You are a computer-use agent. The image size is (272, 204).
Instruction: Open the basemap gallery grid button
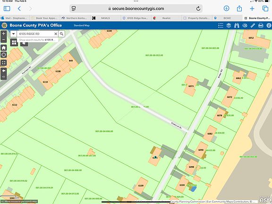point(14,42)
